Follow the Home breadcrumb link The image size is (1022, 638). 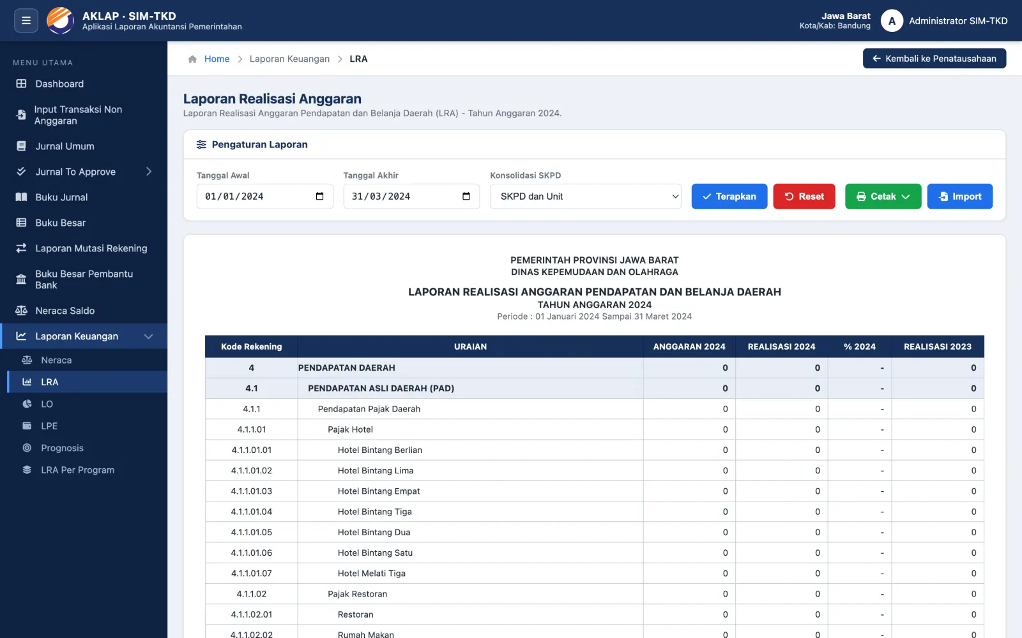(x=217, y=59)
